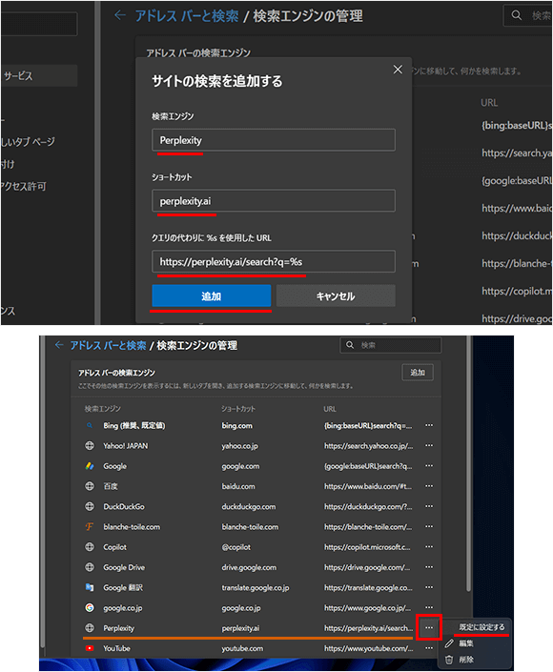This screenshot has width=553, height=672.
Task: Click the drive.google.com shortcut text
Action: click(x=249, y=567)
